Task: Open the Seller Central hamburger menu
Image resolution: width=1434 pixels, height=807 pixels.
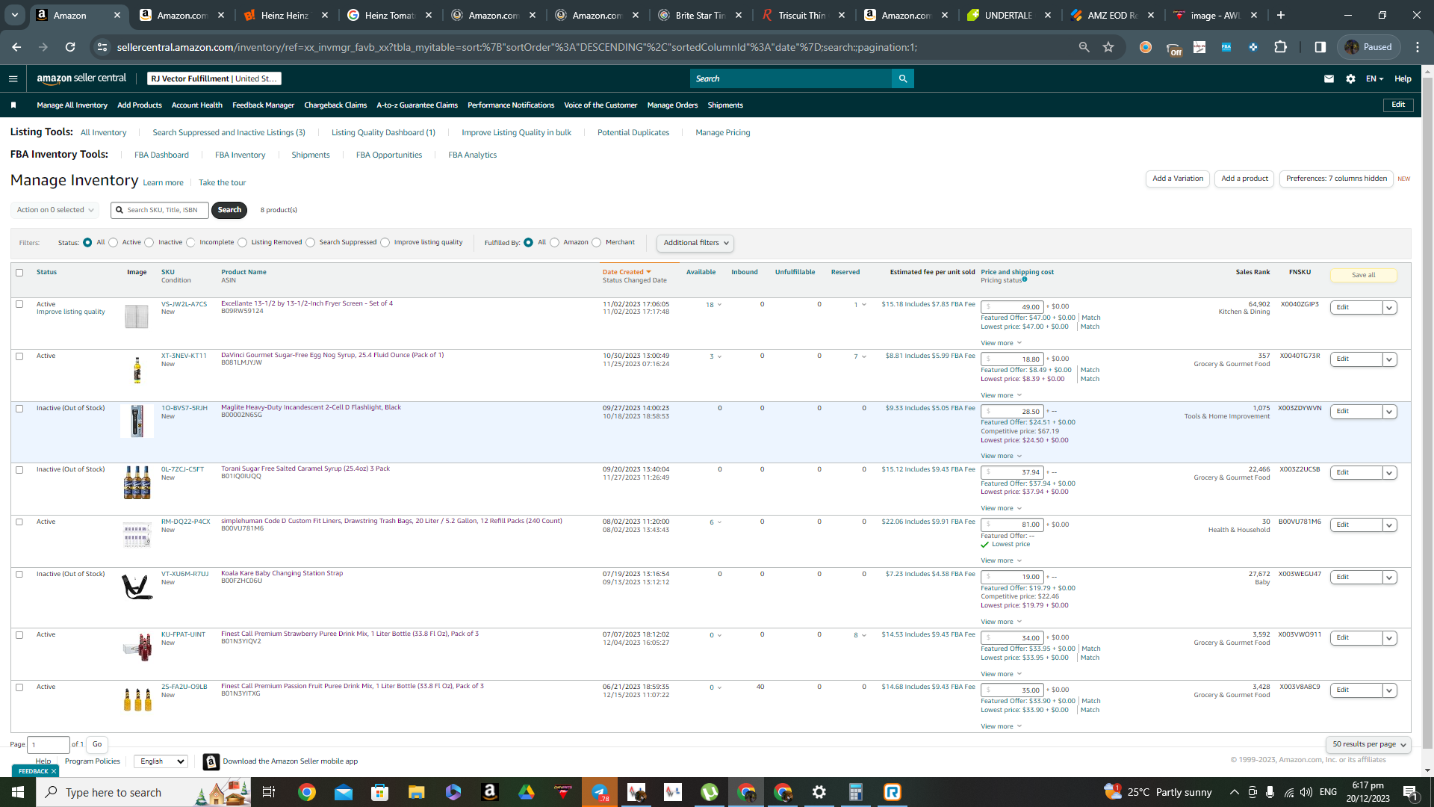Action: (13, 78)
